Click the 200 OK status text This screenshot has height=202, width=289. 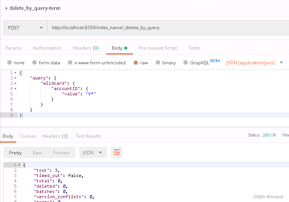[x=269, y=135]
